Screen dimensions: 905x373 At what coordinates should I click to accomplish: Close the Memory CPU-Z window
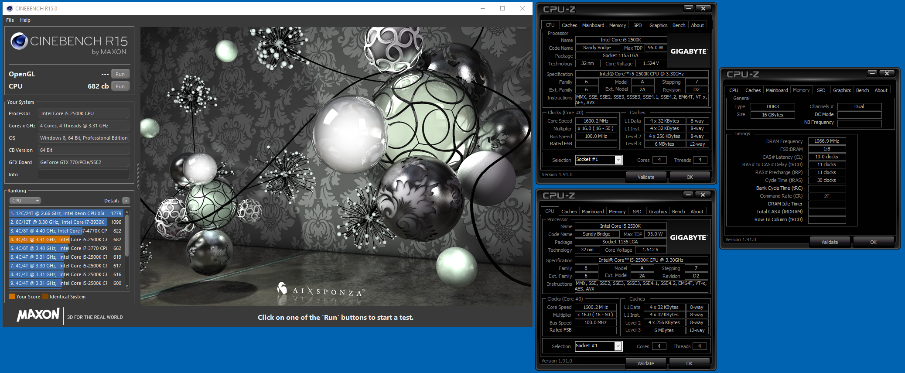(x=887, y=73)
